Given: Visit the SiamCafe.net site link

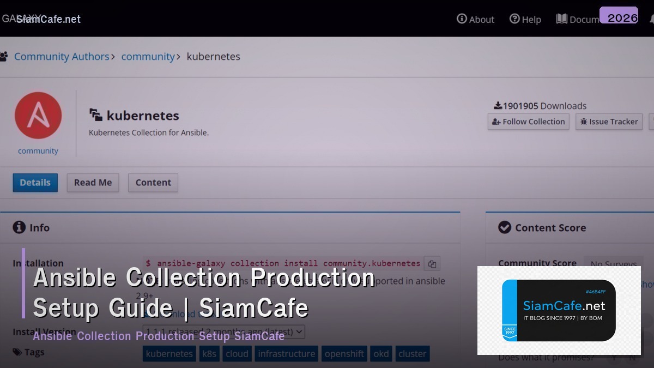Looking at the screenshot, I should (x=49, y=19).
